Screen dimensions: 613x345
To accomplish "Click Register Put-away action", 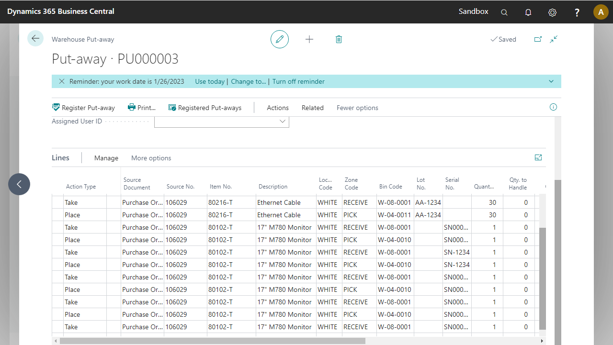I will tap(83, 108).
